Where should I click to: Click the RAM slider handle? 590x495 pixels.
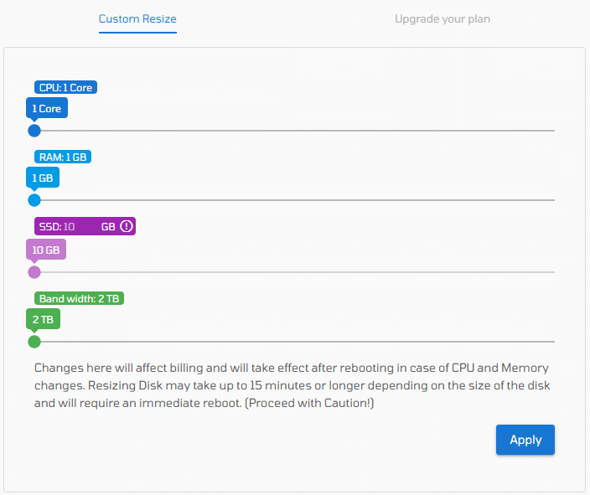pos(34,200)
